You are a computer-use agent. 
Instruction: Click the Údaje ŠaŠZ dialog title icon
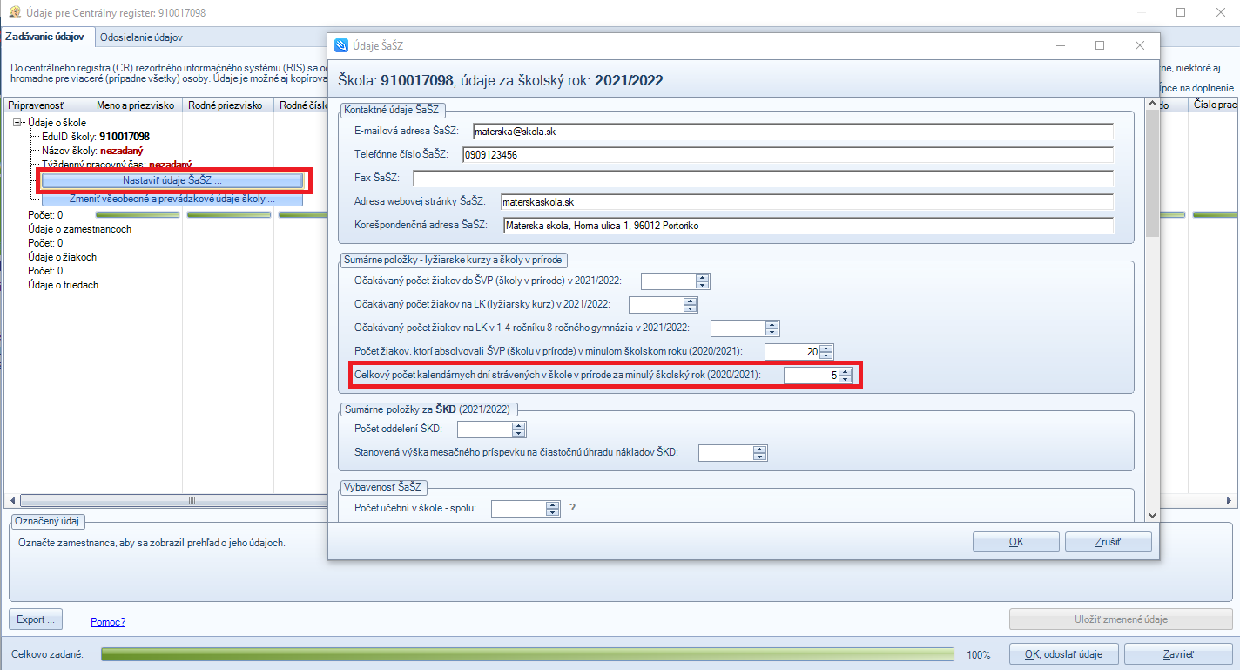tap(341, 45)
